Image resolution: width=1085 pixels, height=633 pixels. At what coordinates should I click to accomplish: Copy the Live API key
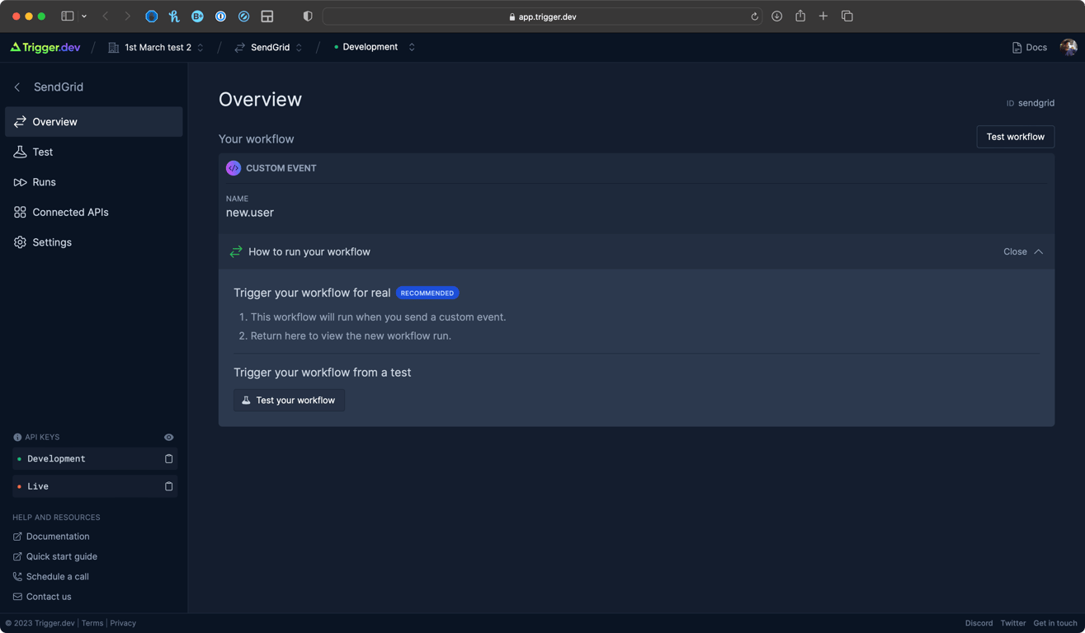(x=168, y=486)
